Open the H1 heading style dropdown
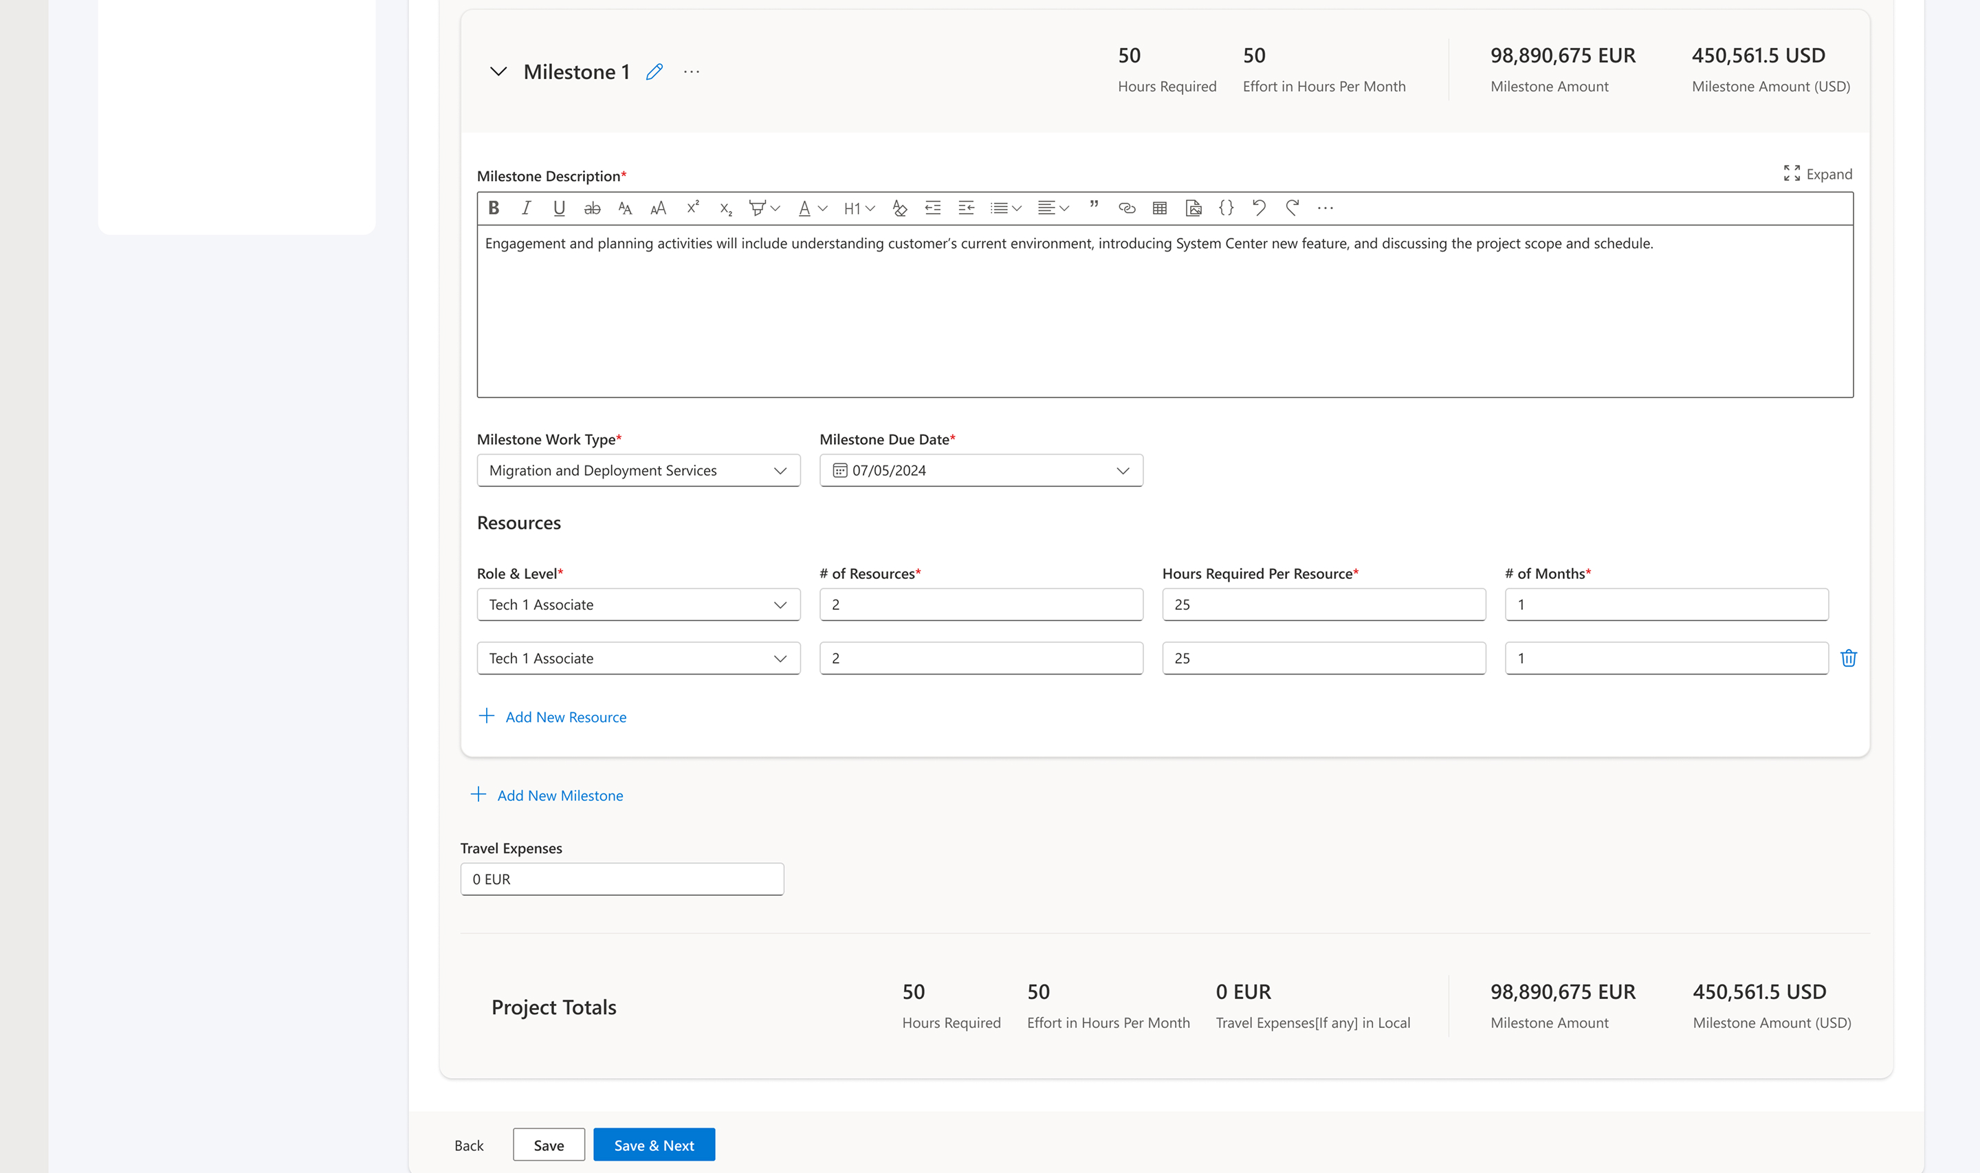The image size is (1980, 1173). point(859,208)
